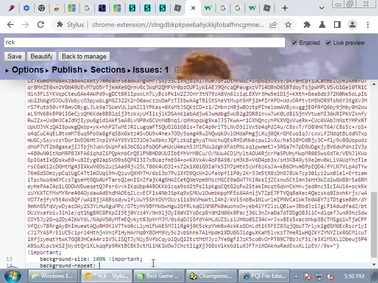Show hidden tray icons arrow
The image size is (378, 283).
296,276
